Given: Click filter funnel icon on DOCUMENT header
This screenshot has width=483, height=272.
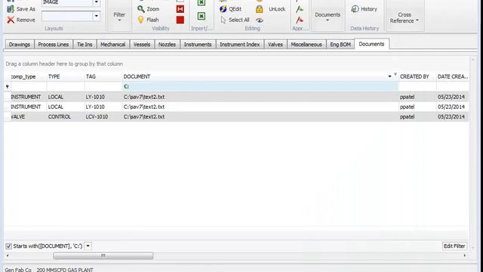Looking at the screenshot, I should pos(395,75).
